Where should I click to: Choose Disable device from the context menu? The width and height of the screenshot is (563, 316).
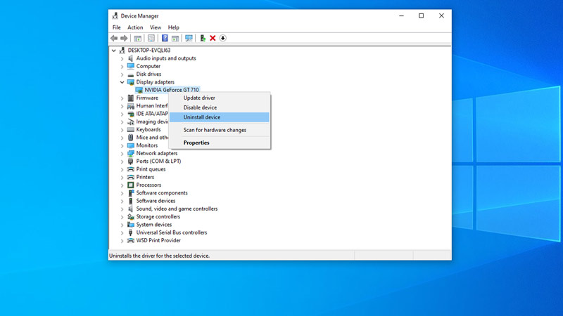point(220,107)
